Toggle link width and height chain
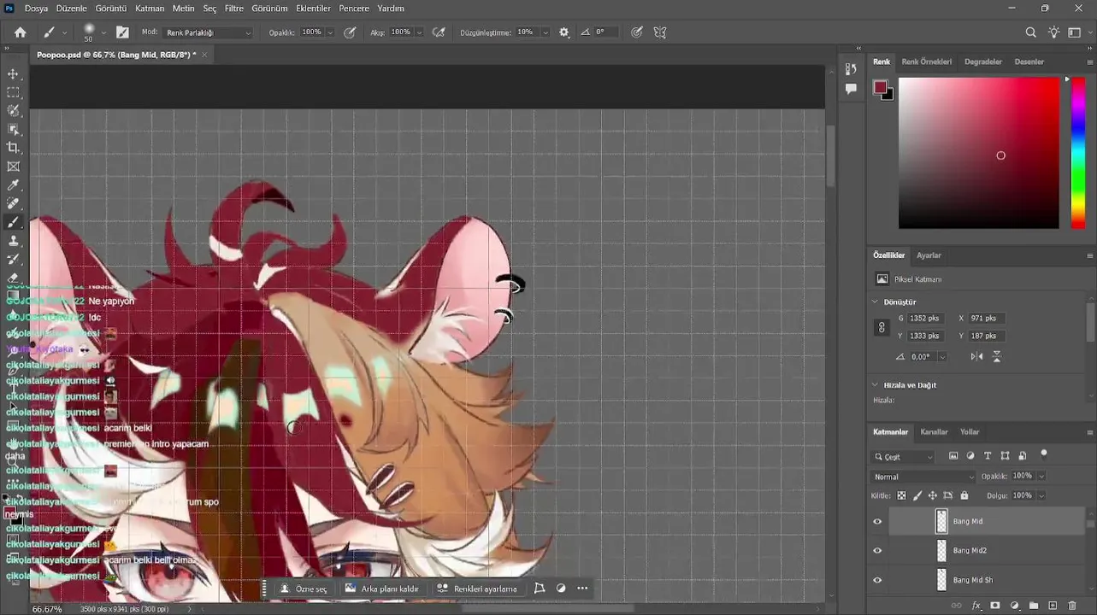Viewport: 1097px width, 615px height. 882,327
